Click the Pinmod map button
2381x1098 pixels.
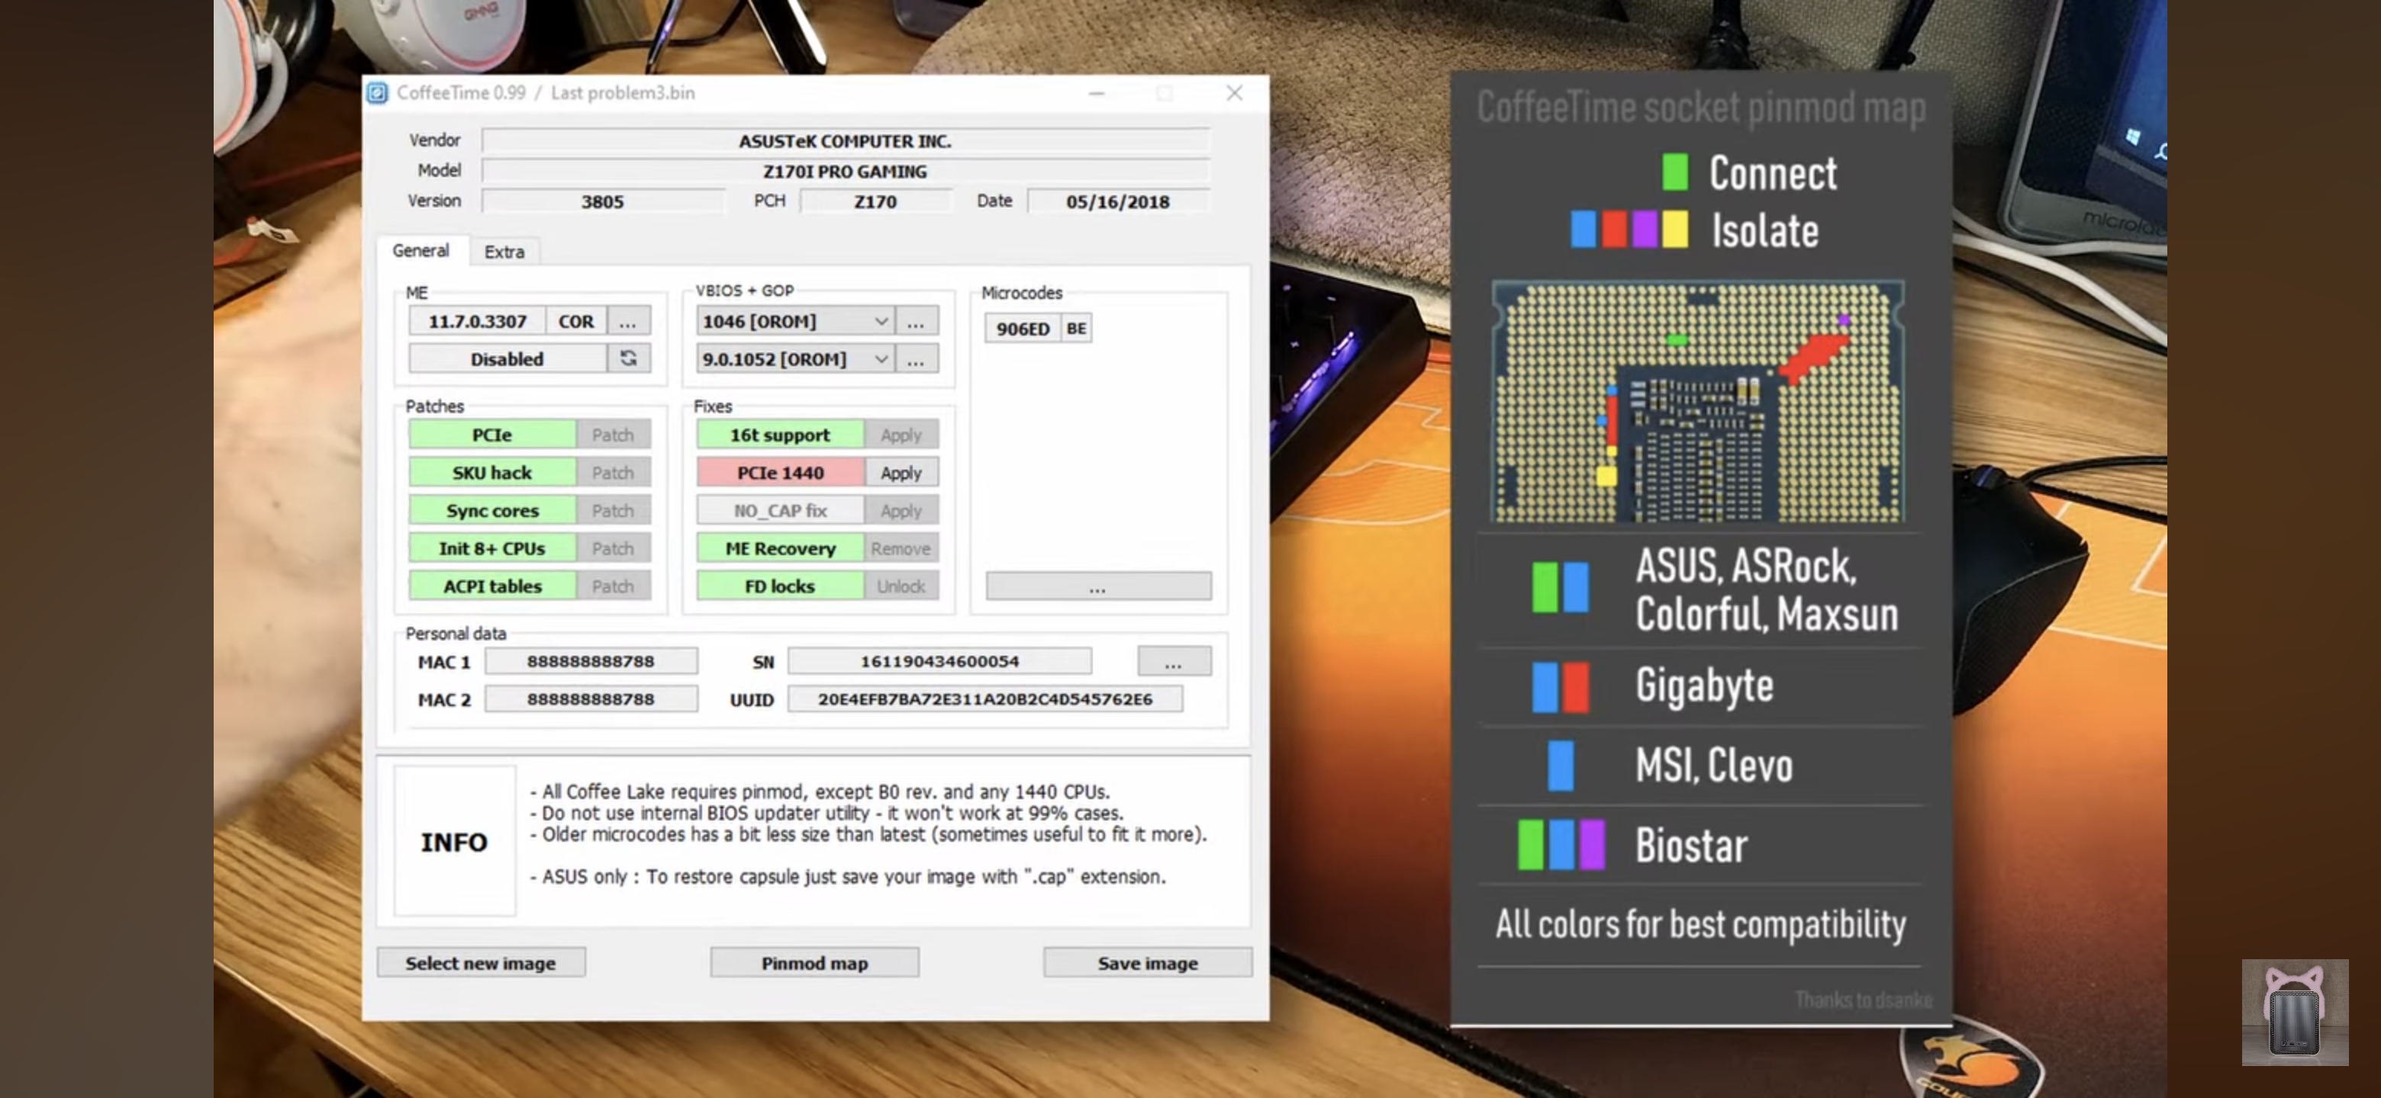[814, 962]
